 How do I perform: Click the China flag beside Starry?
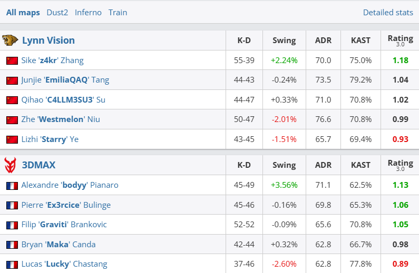12,139
